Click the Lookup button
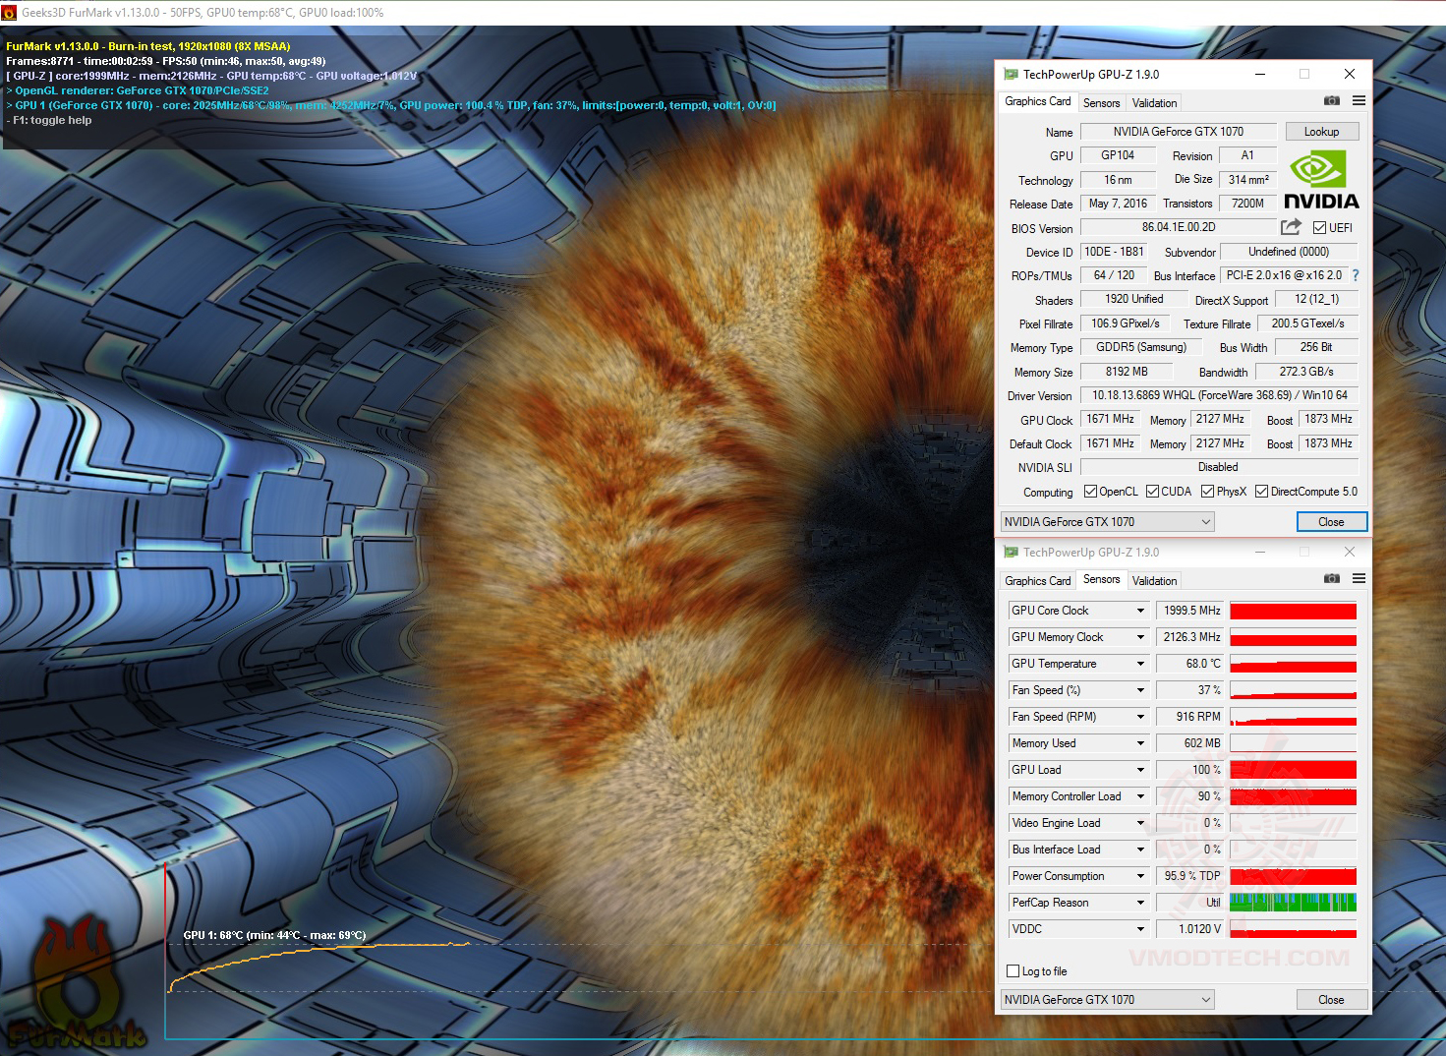 coord(1321,132)
